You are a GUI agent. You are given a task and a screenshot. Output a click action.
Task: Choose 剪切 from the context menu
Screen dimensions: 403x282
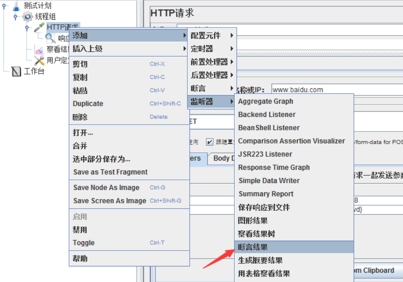click(x=129, y=64)
